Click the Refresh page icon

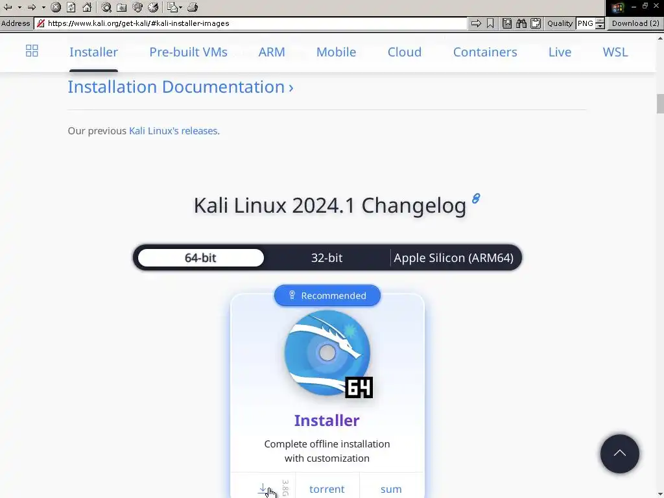point(71,7)
